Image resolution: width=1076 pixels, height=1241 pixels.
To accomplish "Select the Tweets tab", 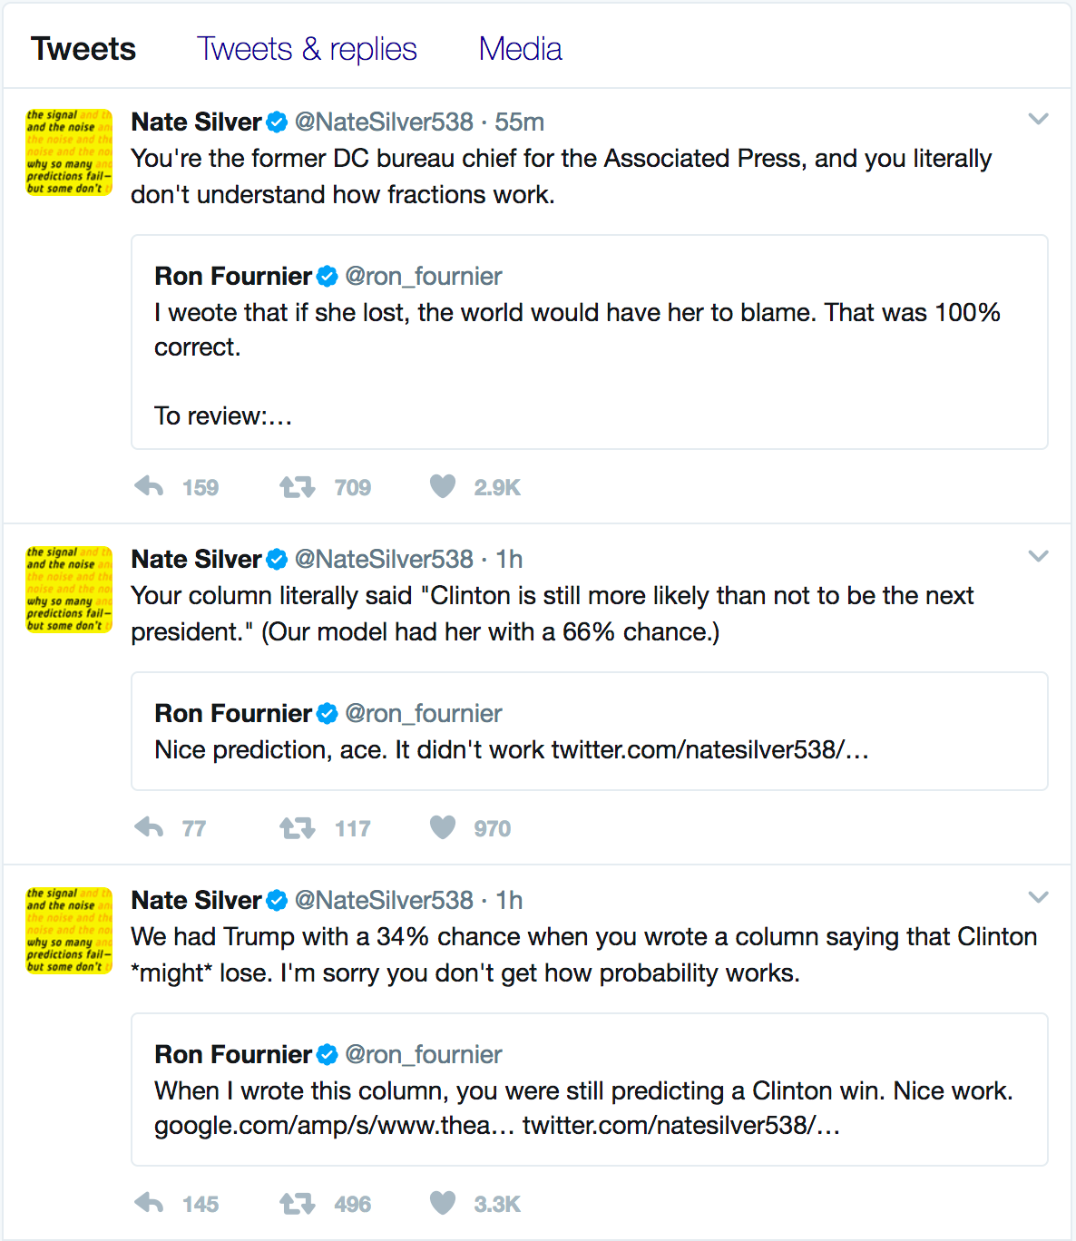I will click(83, 49).
